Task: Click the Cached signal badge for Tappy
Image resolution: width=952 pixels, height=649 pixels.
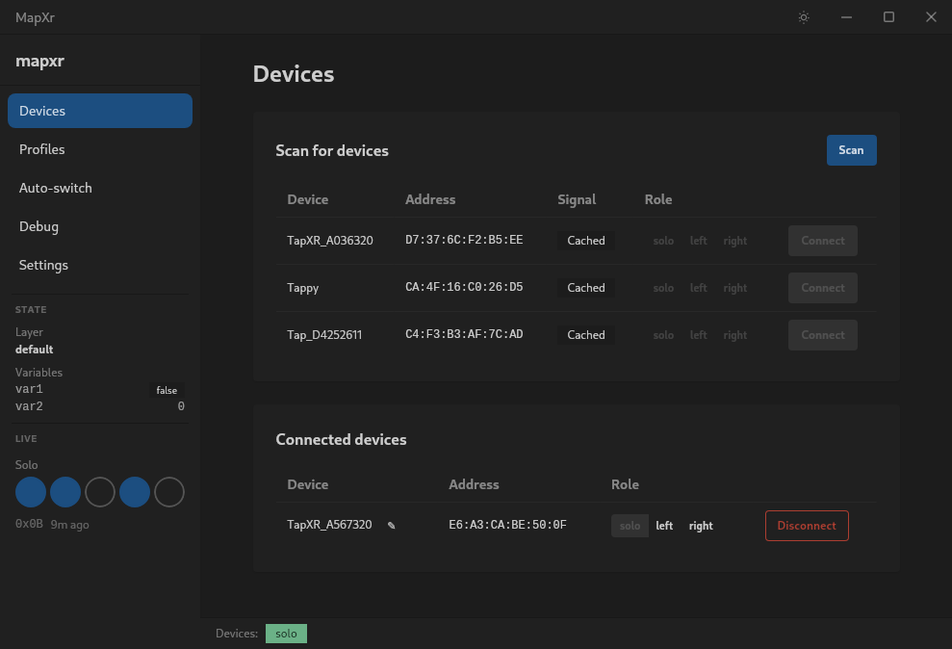Action: click(x=585, y=287)
